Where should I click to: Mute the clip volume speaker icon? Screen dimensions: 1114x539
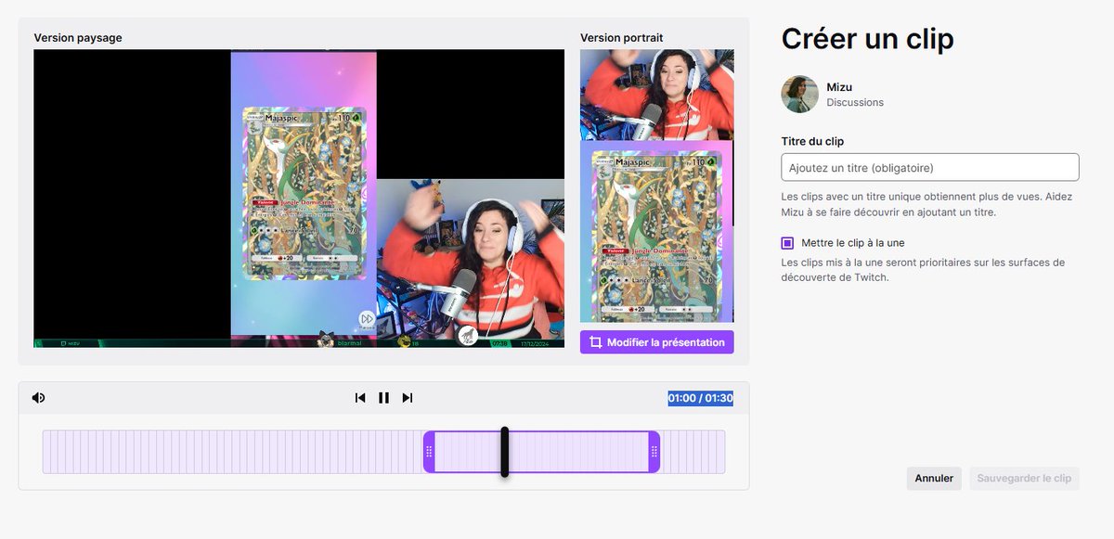coord(38,398)
